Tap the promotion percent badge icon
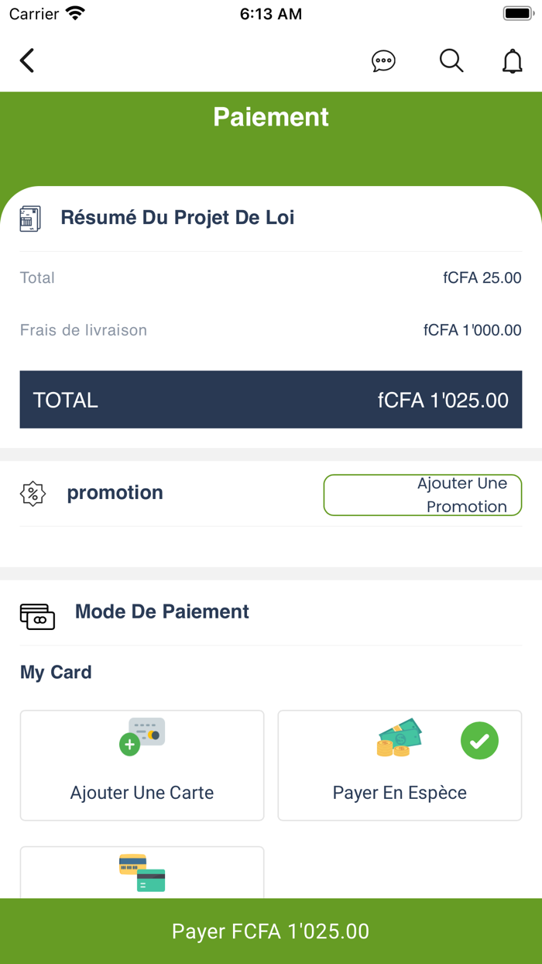 33,494
